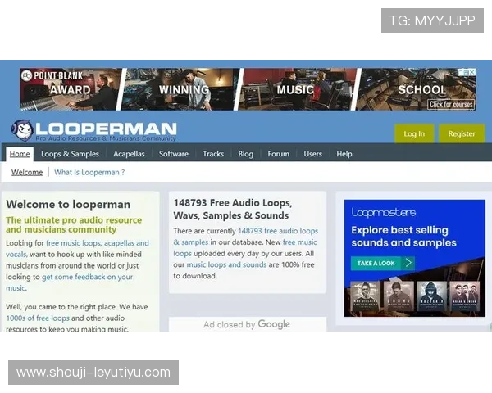Click Explore best selling sounds text
Screen dimensions: 492x393
[403, 237]
